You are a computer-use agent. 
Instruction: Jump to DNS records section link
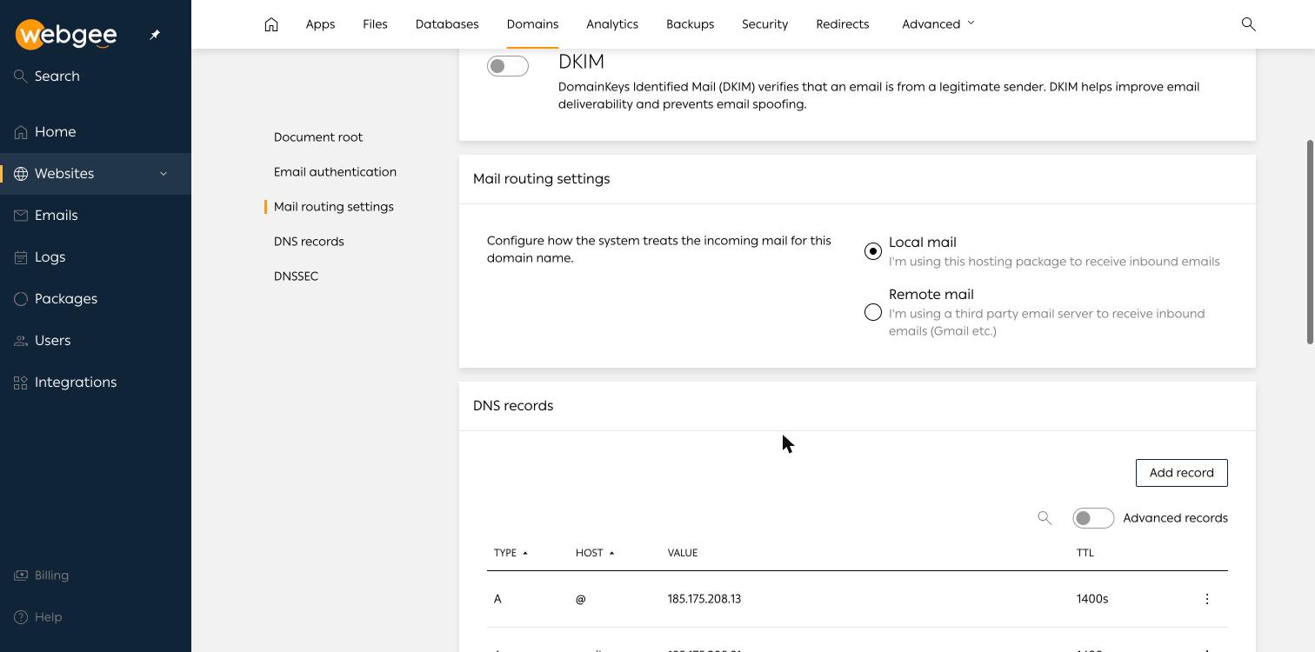coord(309,242)
